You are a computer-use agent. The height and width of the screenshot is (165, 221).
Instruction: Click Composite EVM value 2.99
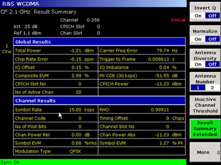pyautogui.click(x=76, y=76)
